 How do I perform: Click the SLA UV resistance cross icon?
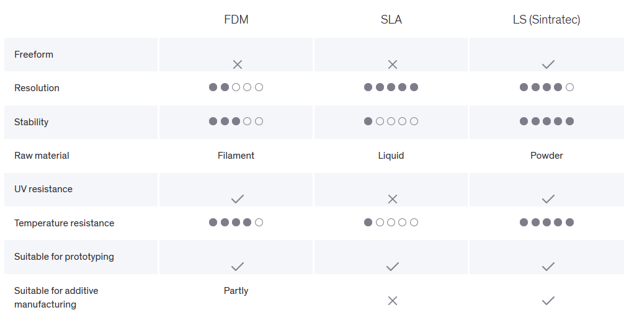point(393,199)
